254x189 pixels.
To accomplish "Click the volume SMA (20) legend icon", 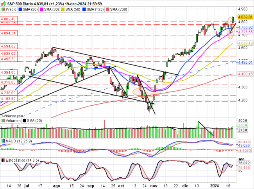I will pos(24,121).
